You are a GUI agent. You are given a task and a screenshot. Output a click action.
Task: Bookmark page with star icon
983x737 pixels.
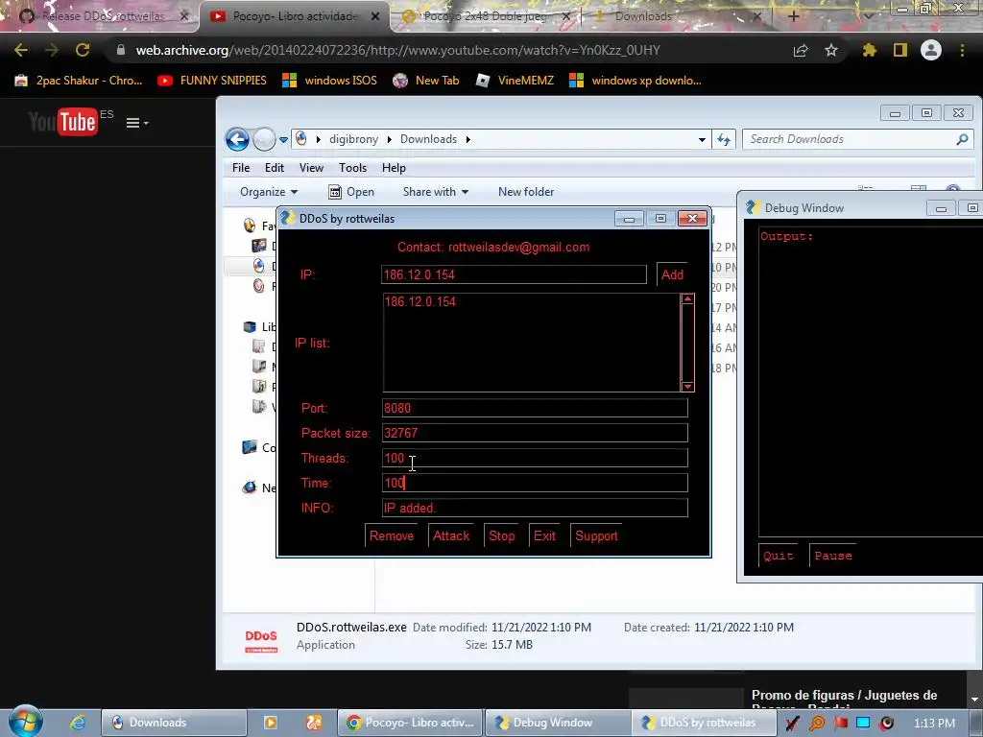coord(831,50)
